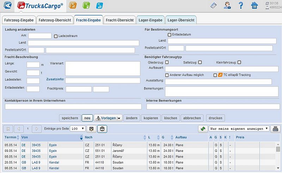This screenshot has width=282, height=173.
Task: Click the drucken button
Action: (215, 118)
